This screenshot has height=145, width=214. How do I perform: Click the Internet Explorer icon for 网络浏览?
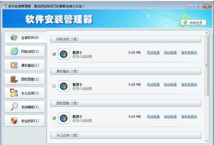click(14, 51)
